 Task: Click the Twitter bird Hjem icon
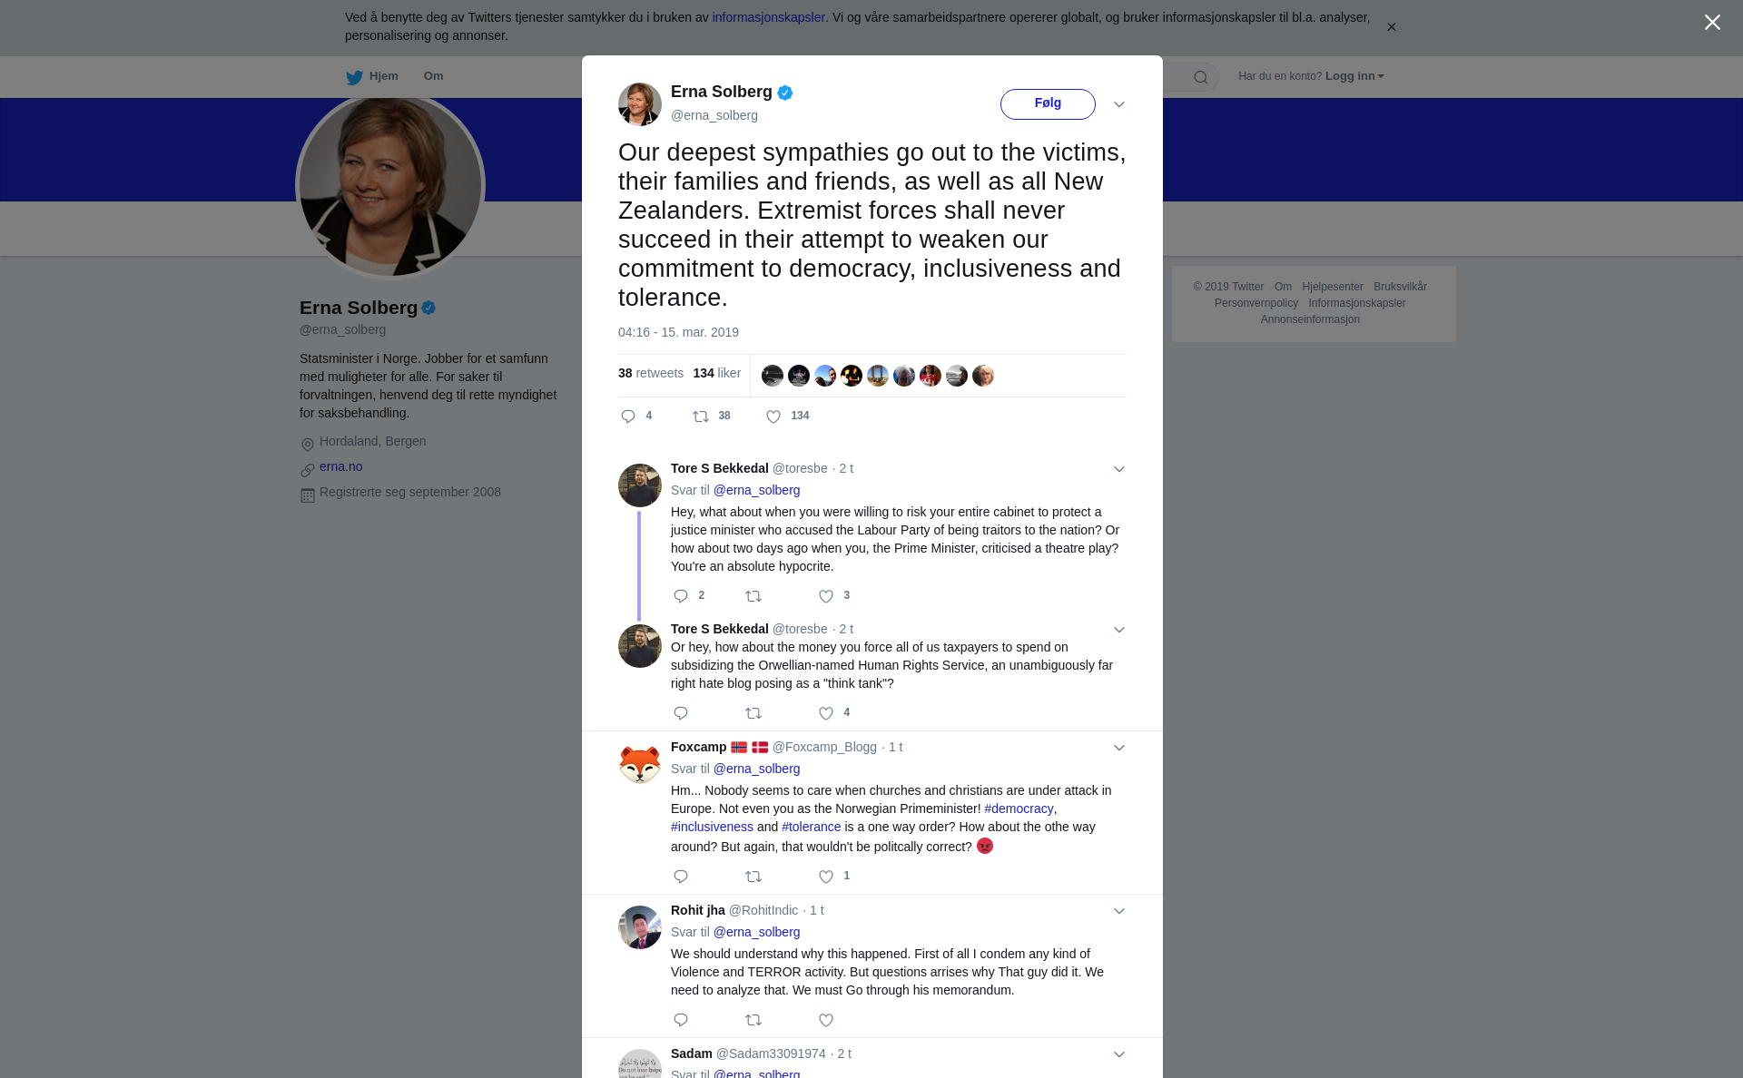[x=354, y=77]
